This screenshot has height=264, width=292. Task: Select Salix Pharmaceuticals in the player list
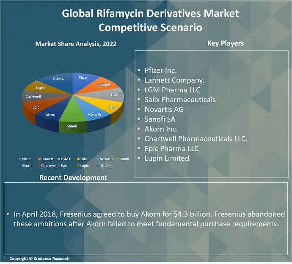180,100
